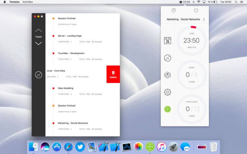The image size is (247, 154).
Task: Open the Activities menu in menu bar
Action: click(27, 2)
